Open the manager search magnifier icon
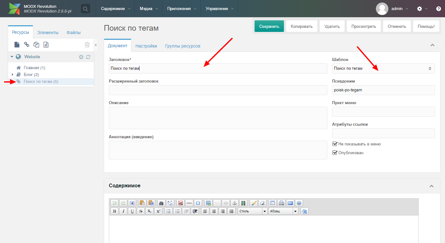Screen dimensions: 445x243 (85, 9)
